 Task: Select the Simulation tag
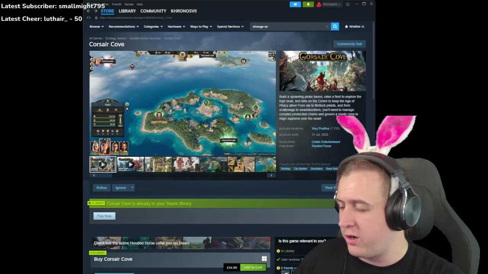pyautogui.click(x=316, y=169)
